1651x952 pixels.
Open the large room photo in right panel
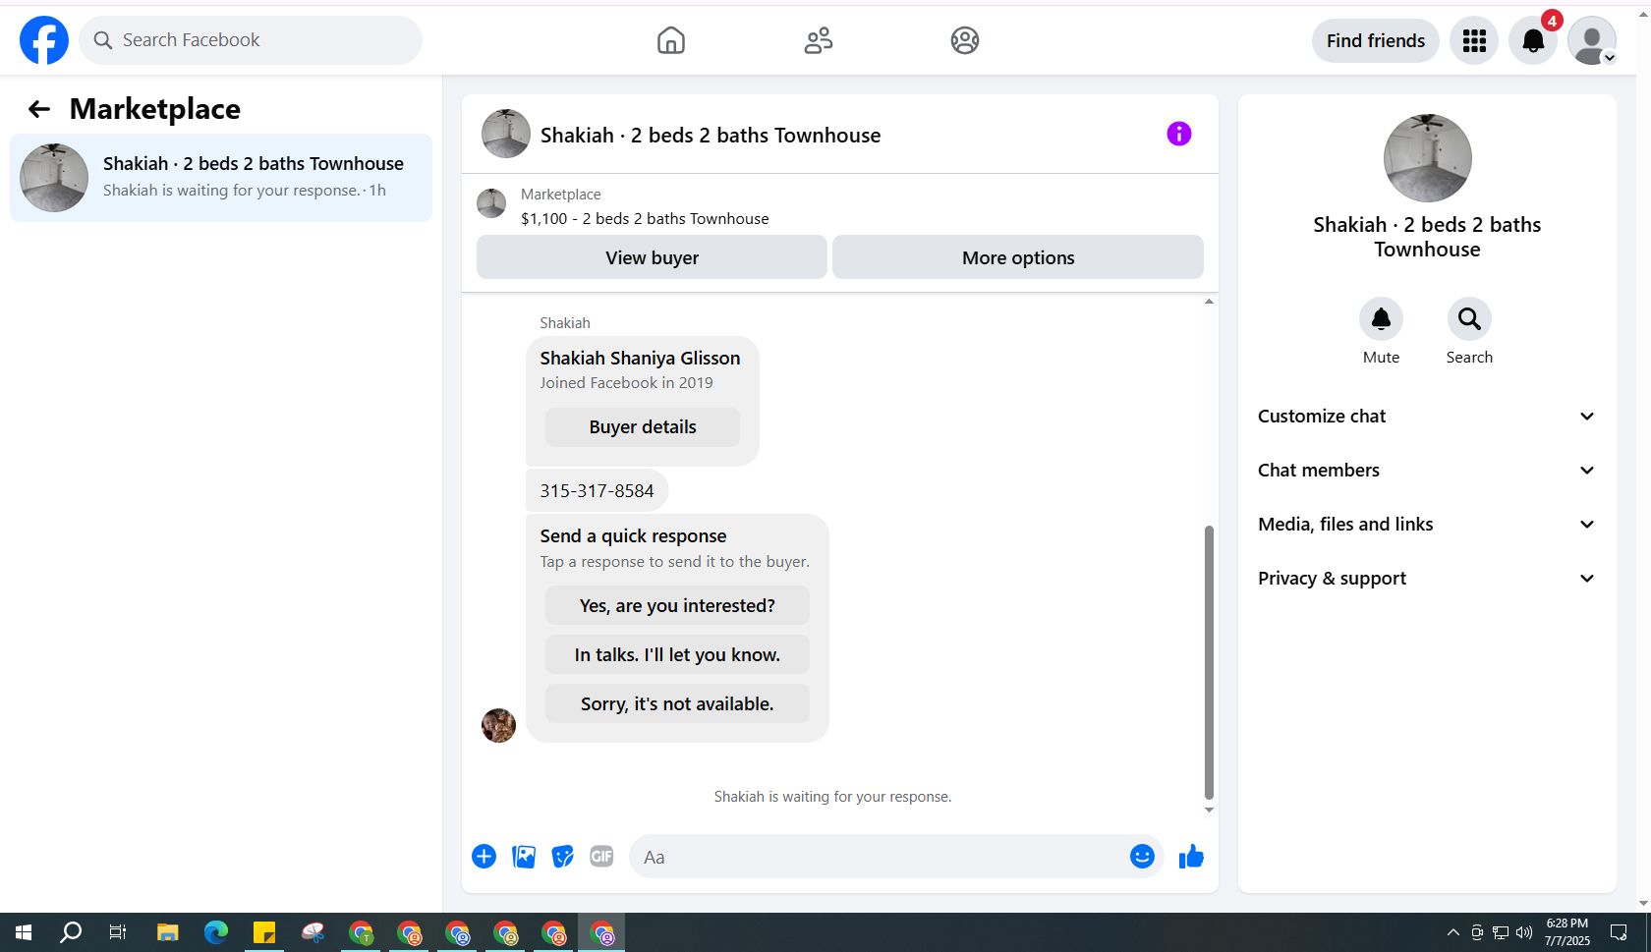pos(1427,158)
